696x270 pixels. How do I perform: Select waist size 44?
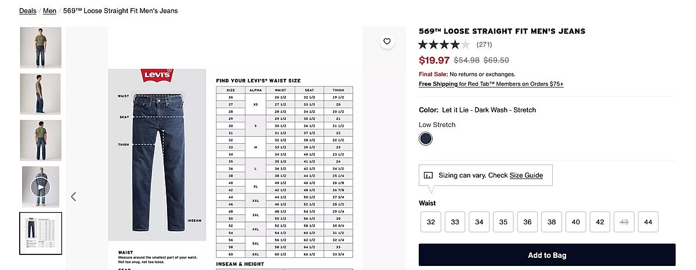(x=648, y=222)
